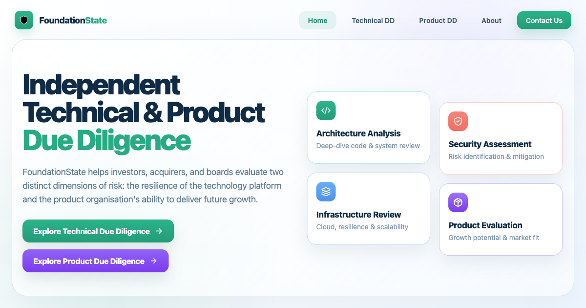Click the FoundationState shield logo icon
This screenshot has width=586, height=308.
click(x=24, y=20)
